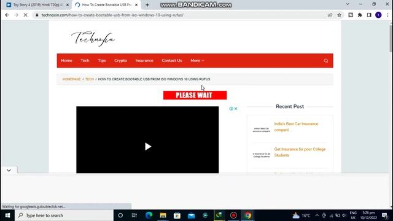Open the Insurance menu item
This screenshot has width=393, height=221.
click(x=144, y=61)
